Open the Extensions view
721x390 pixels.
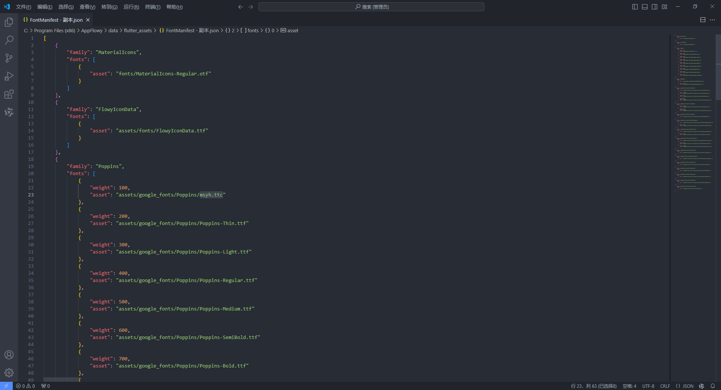click(9, 94)
